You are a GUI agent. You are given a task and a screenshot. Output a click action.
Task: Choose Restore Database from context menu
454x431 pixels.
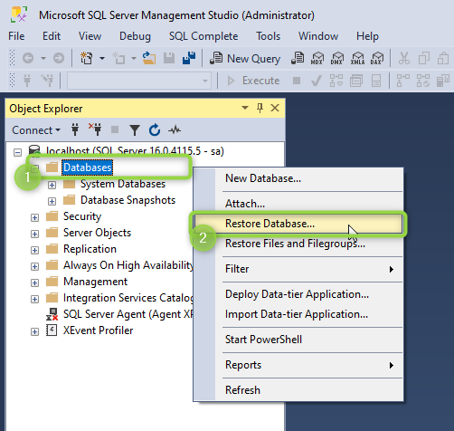298,224
